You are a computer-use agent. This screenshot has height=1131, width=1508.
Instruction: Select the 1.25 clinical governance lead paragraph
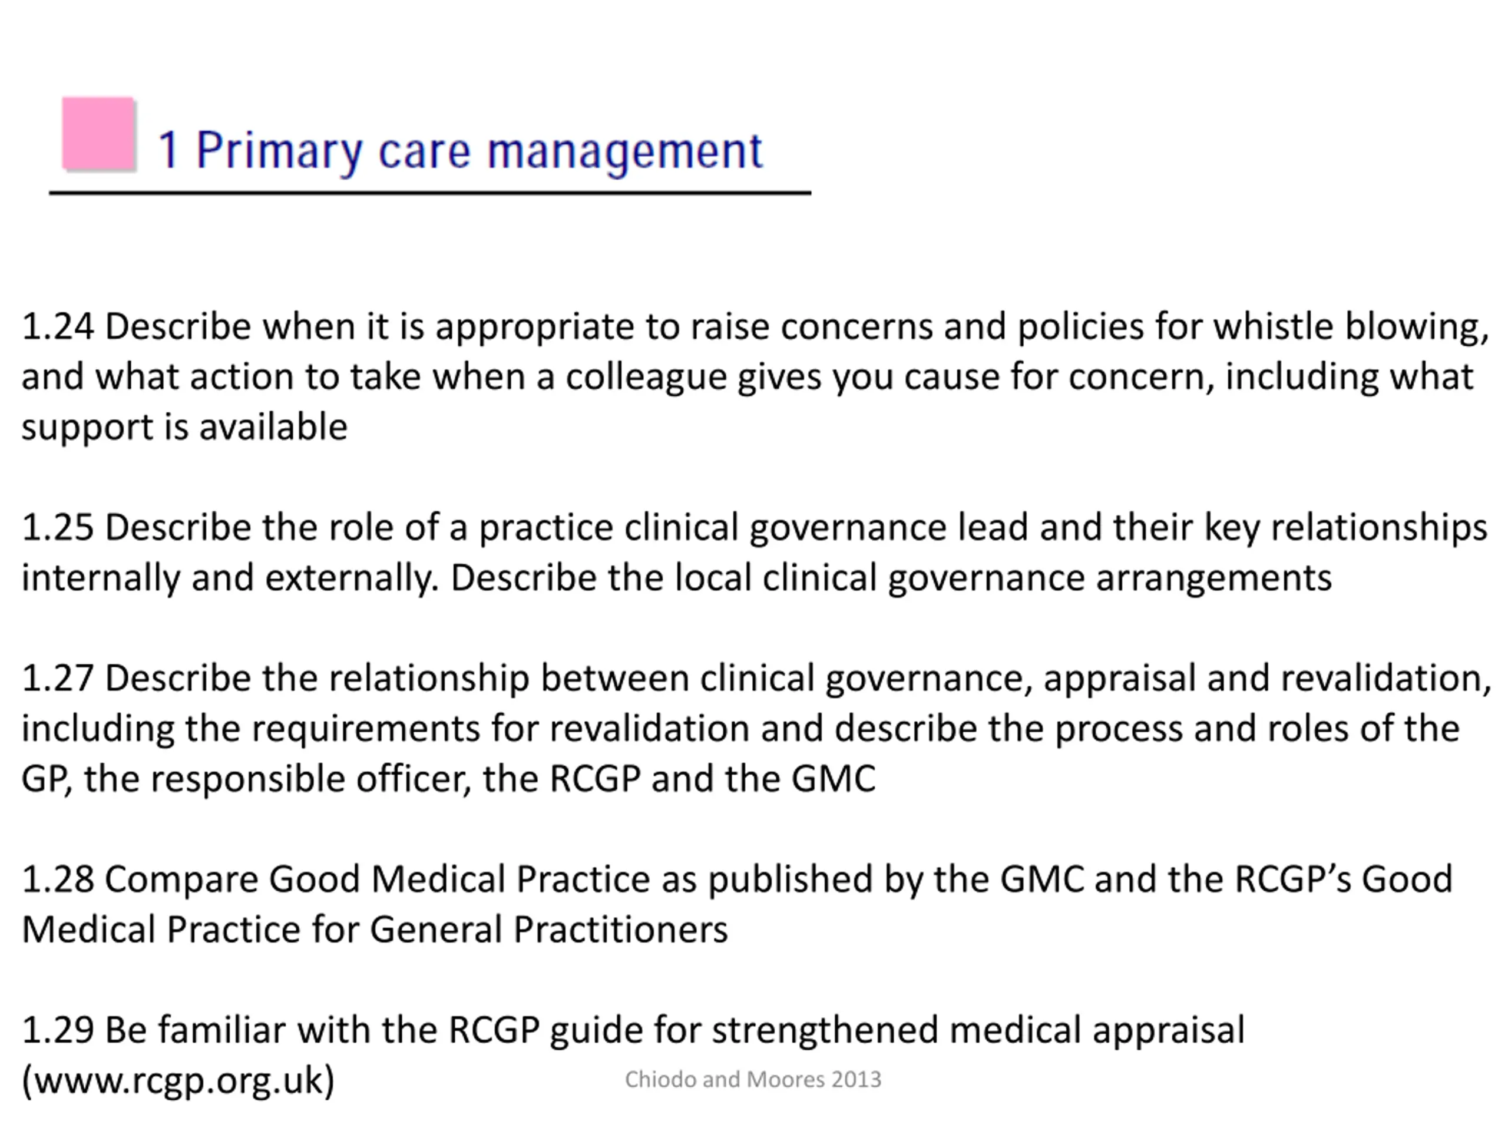click(754, 553)
